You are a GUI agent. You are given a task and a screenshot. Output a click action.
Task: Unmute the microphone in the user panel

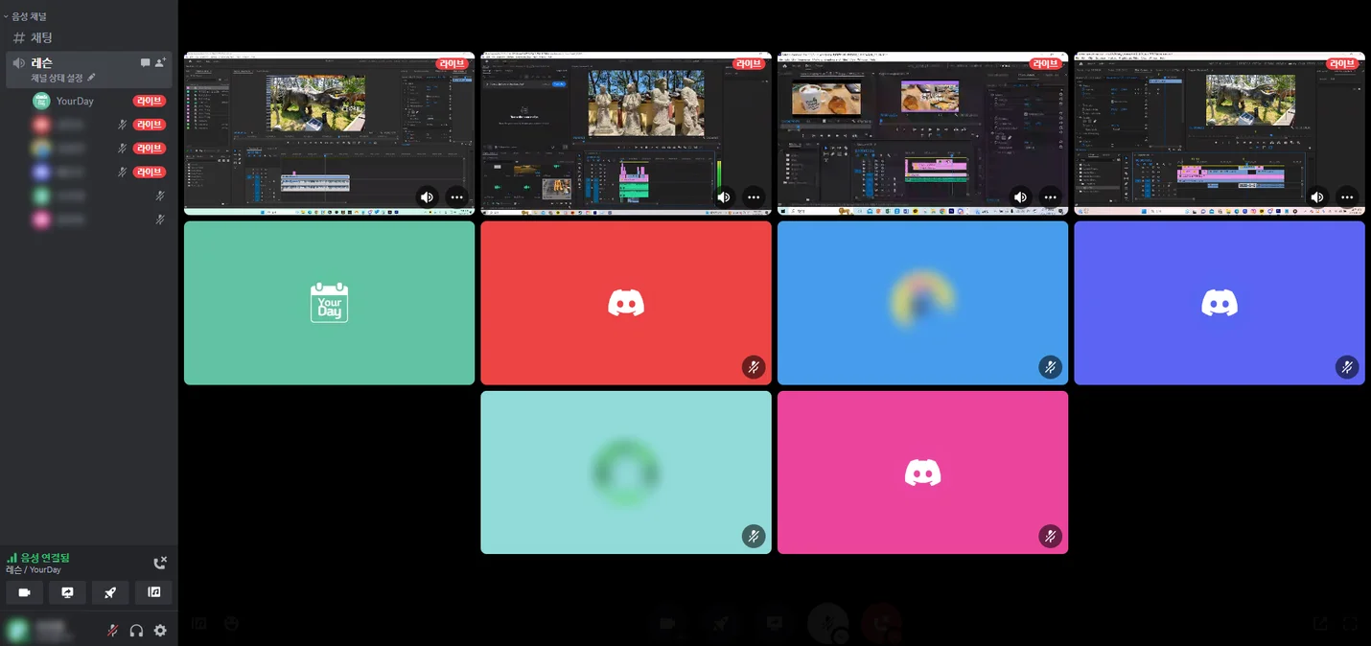[x=112, y=631]
